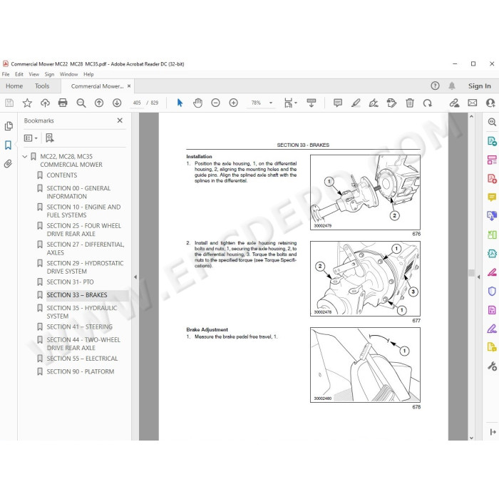Image resolution: width=499 pixels, height=499 pixels.
Task: Click the Export PDF tool in right pane
Action: pyautogui.click(x=492, y=141)
